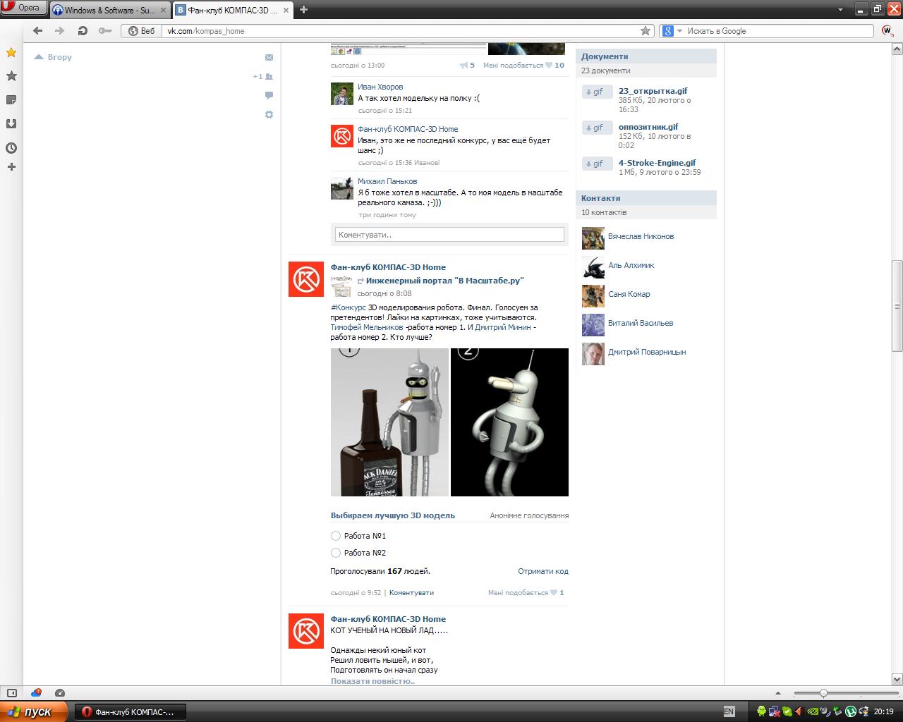Open VK settings gear icon
The image size is (903, 722).
[x=269, y=114]
